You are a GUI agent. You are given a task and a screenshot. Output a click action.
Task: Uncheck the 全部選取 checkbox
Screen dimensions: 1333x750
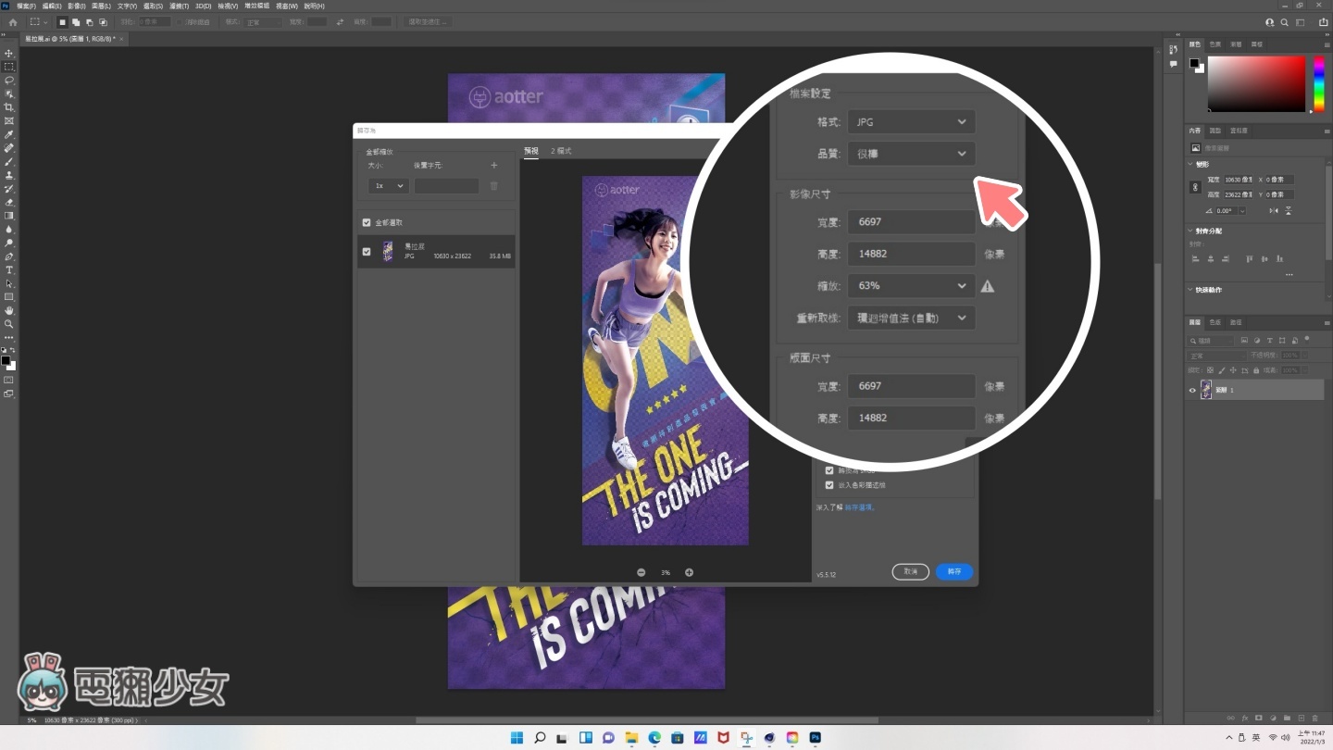(x=367, y=223)
